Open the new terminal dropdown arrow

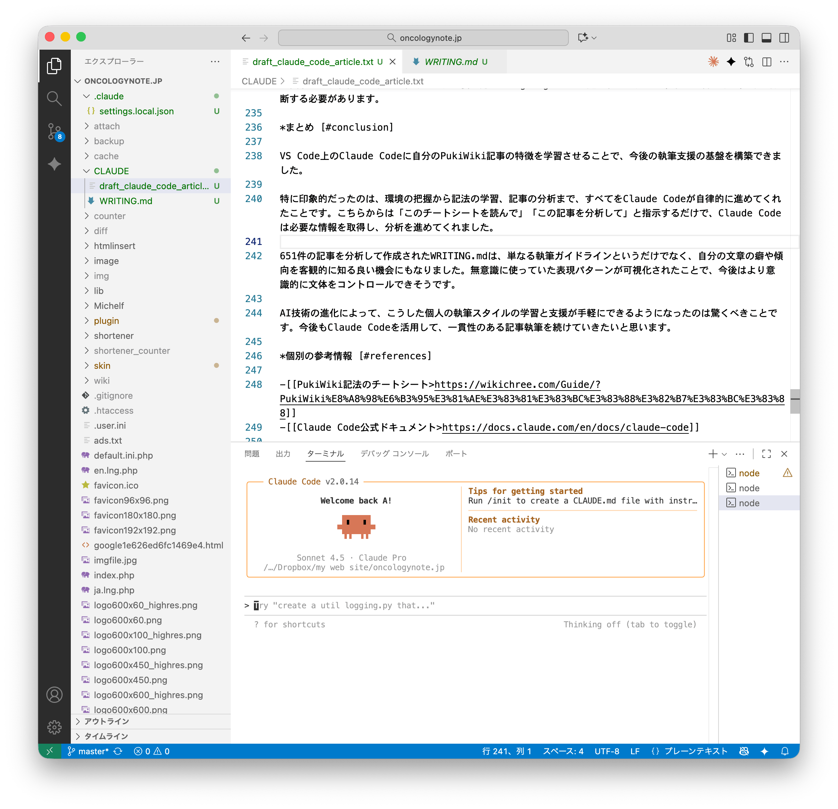(724, 454)
